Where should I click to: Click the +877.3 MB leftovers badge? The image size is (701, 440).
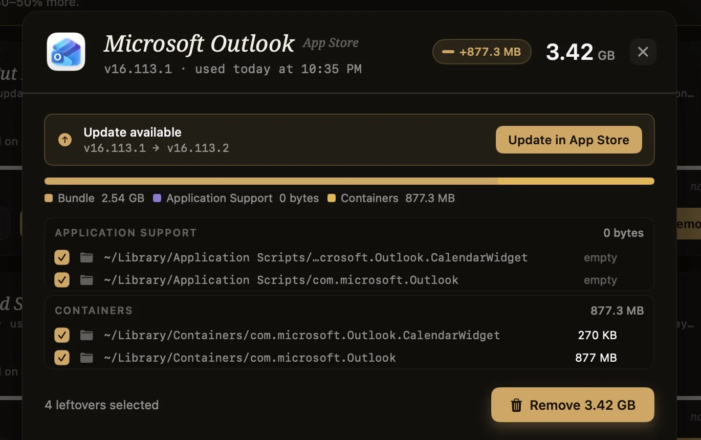(x=482, y=52)
